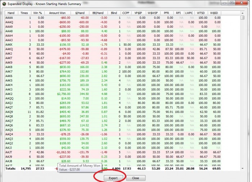Image resolution: width=252 pixels, height=182 pixels.
Task: Sort by the PFR column header
Action: 167,13
